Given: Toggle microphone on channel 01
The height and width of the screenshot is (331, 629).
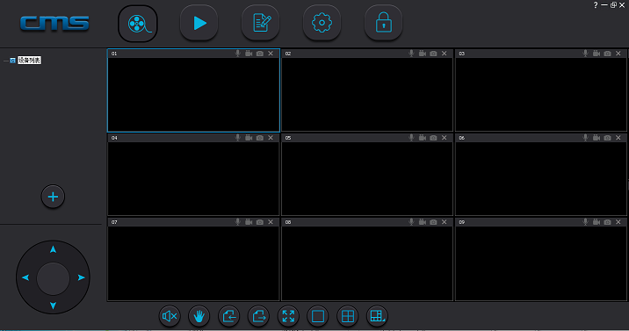Looking at the screenshot, I should (238, 54).
